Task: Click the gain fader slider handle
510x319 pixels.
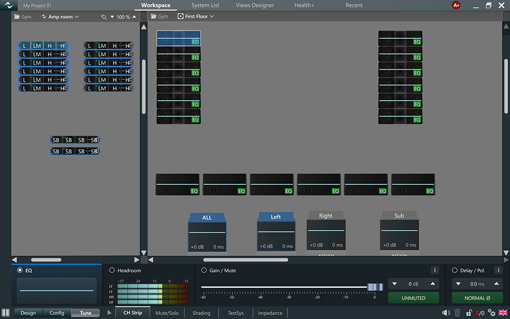Action: pos(375,287)
